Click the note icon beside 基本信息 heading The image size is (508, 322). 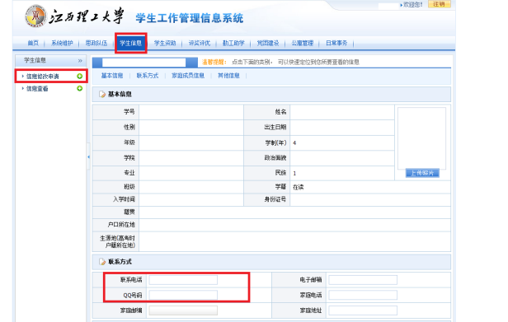(102, 94)
